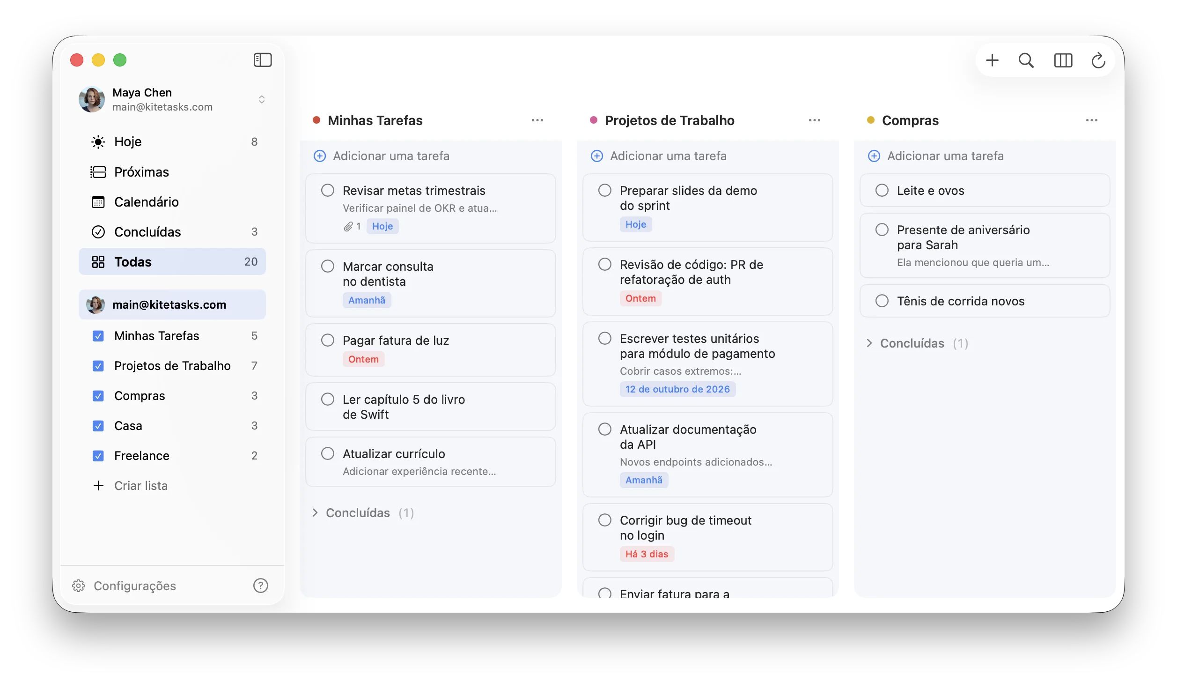Click the Concluídas checkmark circle icon
The height and width of the screenshot is (682, 1177).
coord(98,232)
